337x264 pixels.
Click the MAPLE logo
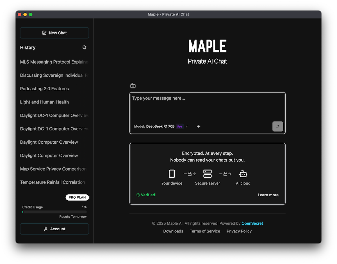[207, 46]
